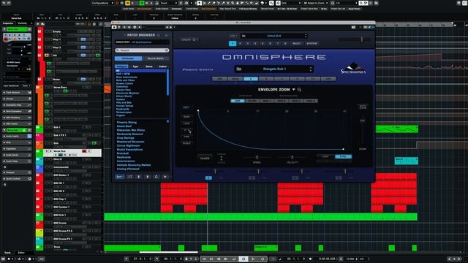Open the Sort menu in browser footer
The height and width of the screenshot is (263, 468).
[119, 177]
